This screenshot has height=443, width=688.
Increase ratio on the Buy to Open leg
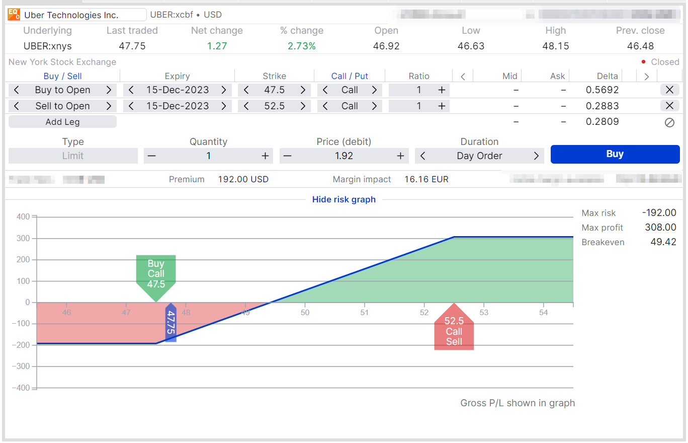[442, 90]
